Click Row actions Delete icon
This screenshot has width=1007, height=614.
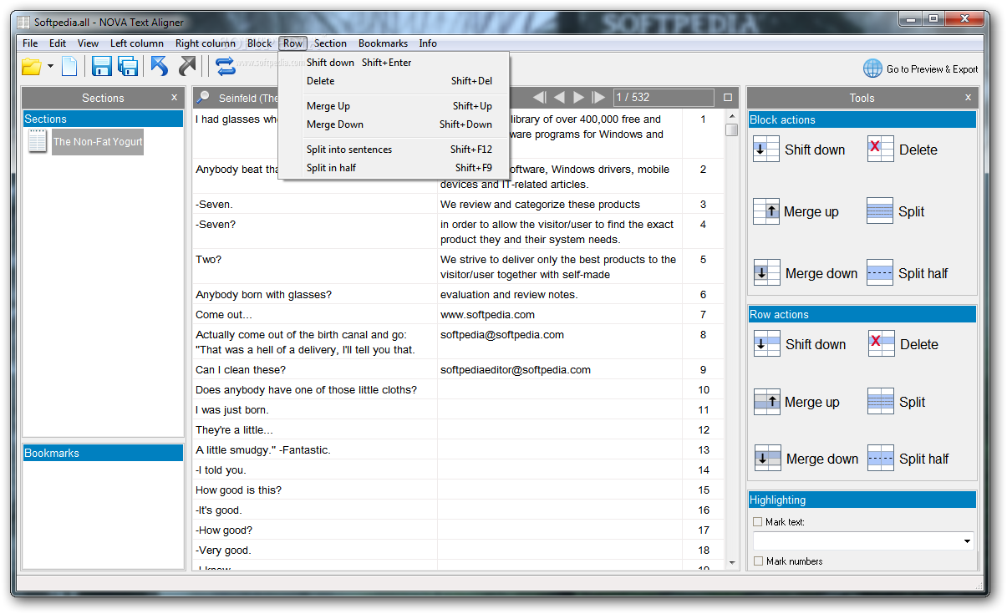point(882,344)
